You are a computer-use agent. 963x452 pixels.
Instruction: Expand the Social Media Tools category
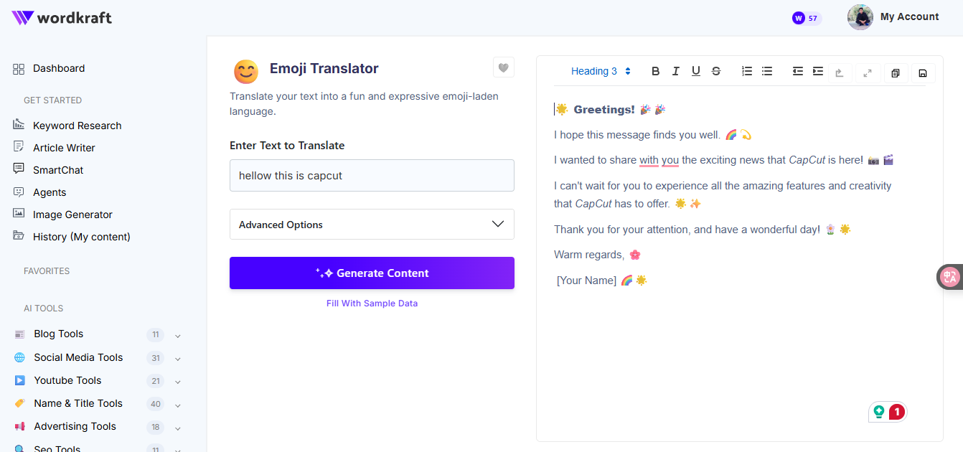[177, 358]
